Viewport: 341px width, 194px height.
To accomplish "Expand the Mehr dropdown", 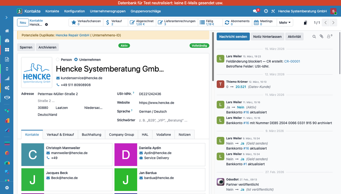I will point(285,23).
